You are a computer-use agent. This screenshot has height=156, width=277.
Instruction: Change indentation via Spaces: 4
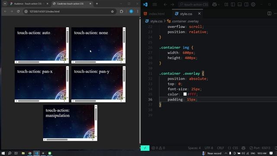click(x=194, y=148)
